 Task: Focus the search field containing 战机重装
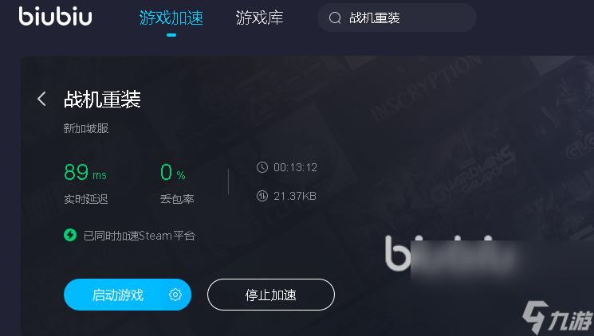(x=397, y=18)
